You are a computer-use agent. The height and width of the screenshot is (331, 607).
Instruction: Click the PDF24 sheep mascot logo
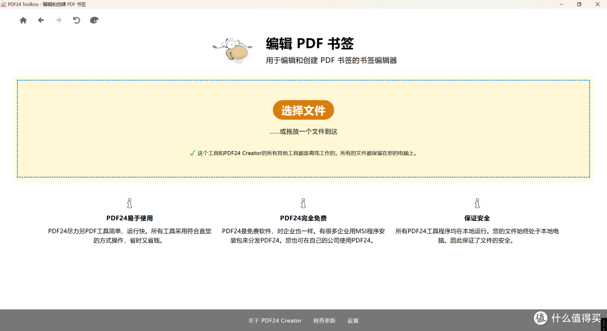pyautogui.click(x=232, y=51)
